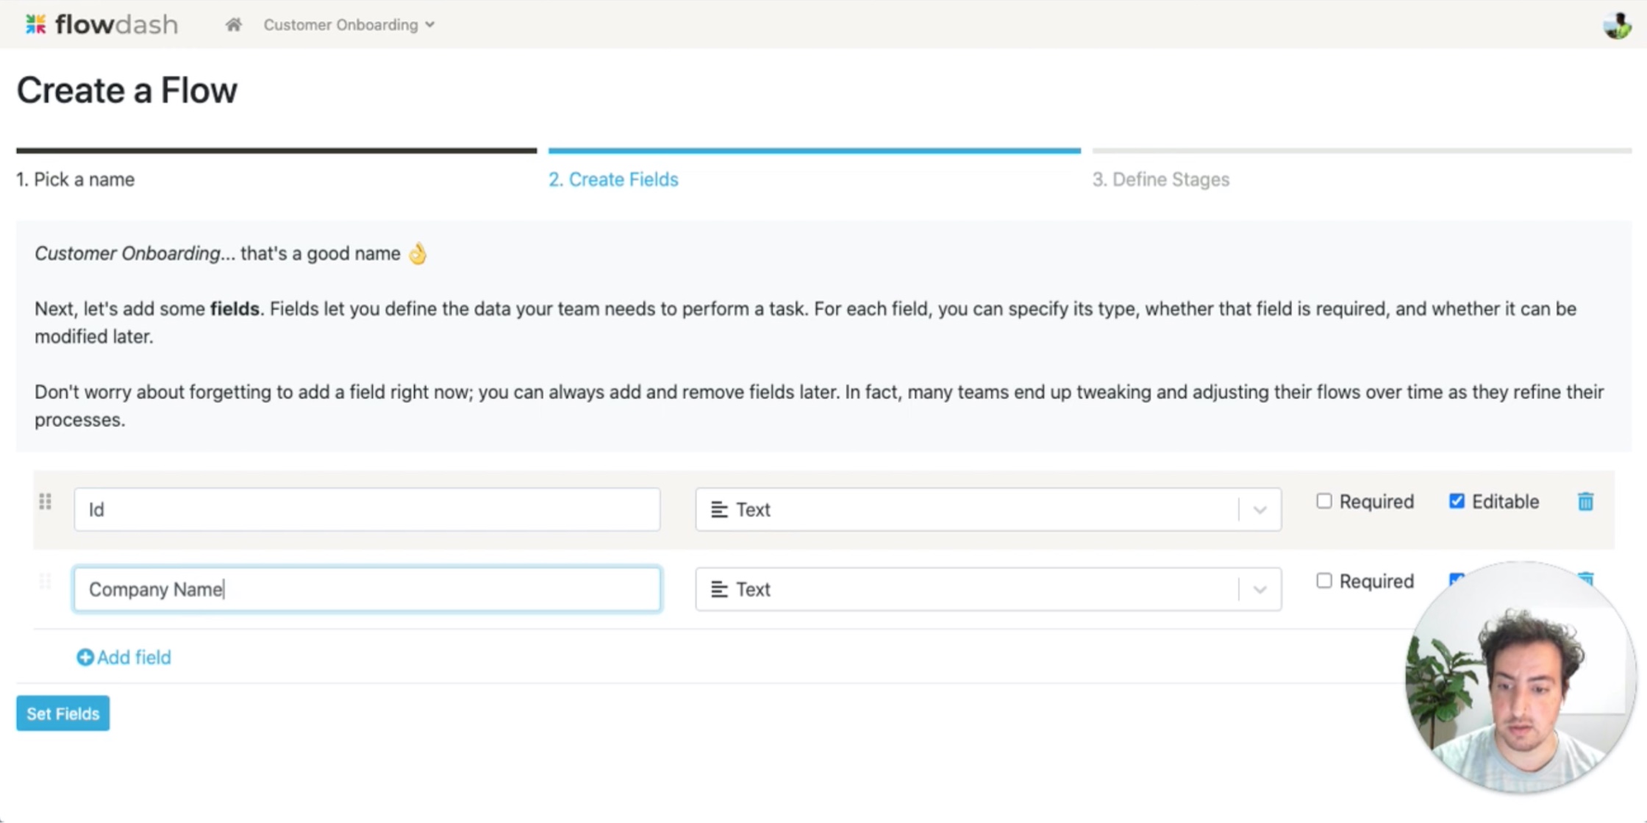Expand type dropdown arrow for Company Name
1647x823 pixels.
[x=1260, y=590]
